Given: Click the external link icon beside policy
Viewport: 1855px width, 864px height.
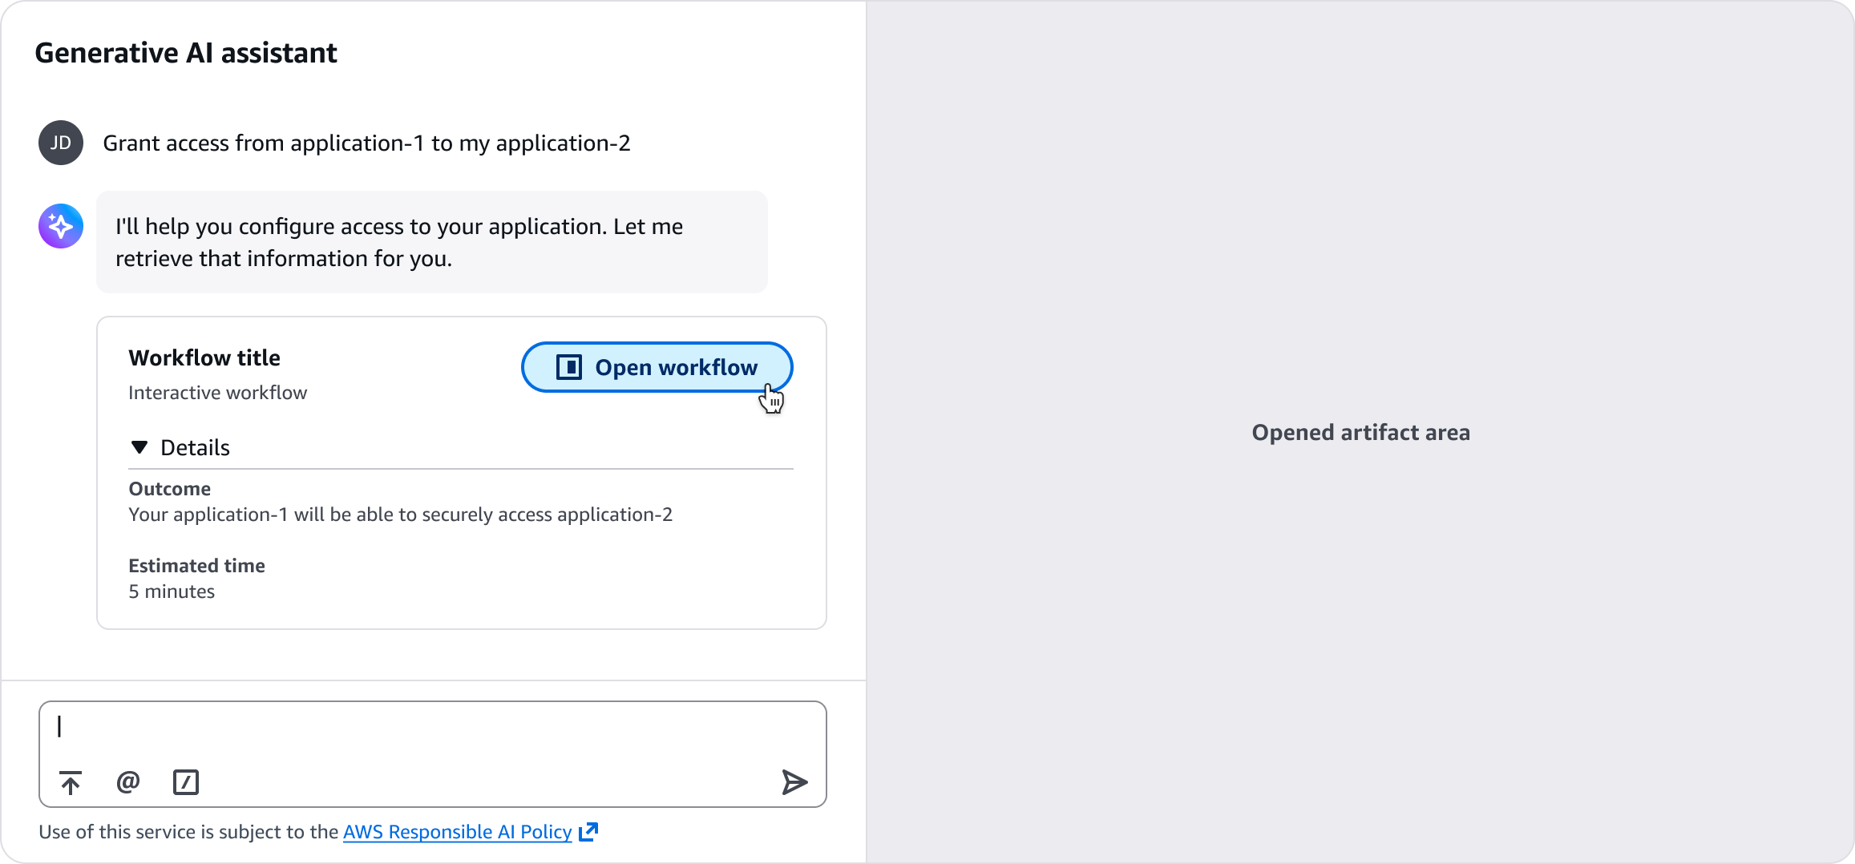Looking at the screenshot, I should (x=588, y=832).
